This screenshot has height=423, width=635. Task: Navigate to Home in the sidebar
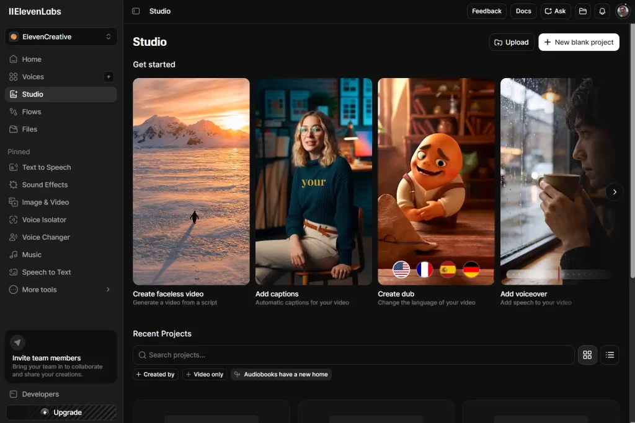32,59
